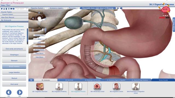The image size is (175, 98).
Task: Select the Large intestine button
Action: click(x=14, y=72)
